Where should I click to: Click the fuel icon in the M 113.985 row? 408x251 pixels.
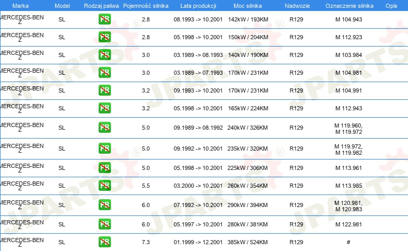[x=104, y=186]
